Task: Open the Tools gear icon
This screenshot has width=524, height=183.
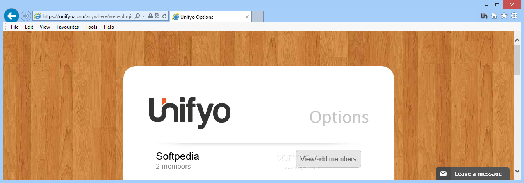Action: pyautogui.click(x=514, y=16)
